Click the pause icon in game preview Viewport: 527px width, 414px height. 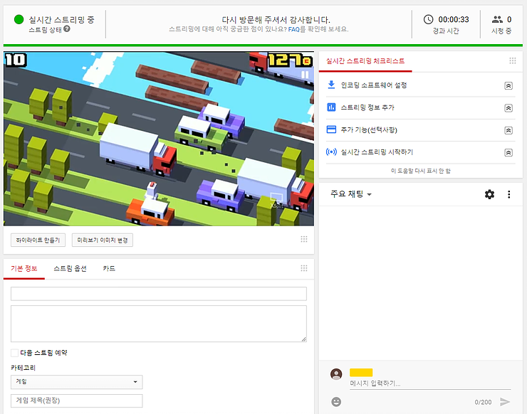click(305, 75)
